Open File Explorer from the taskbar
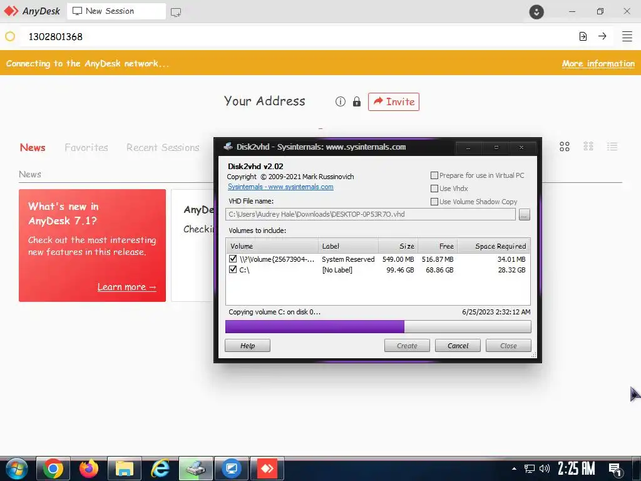This screenshot has width=641, height=481. point(125,468)
